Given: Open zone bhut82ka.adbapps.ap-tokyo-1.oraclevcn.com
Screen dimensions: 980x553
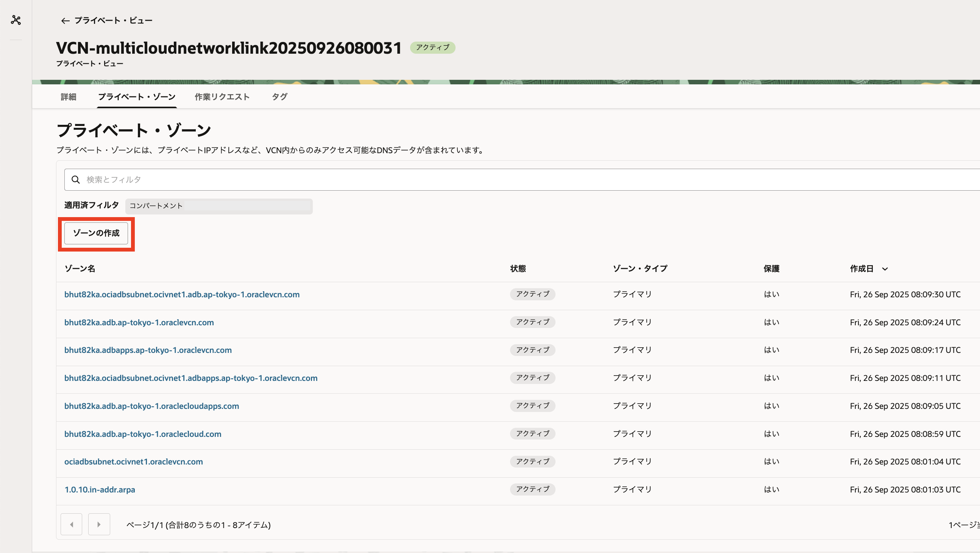Looking at the screenshot, I should click(148, 350).
